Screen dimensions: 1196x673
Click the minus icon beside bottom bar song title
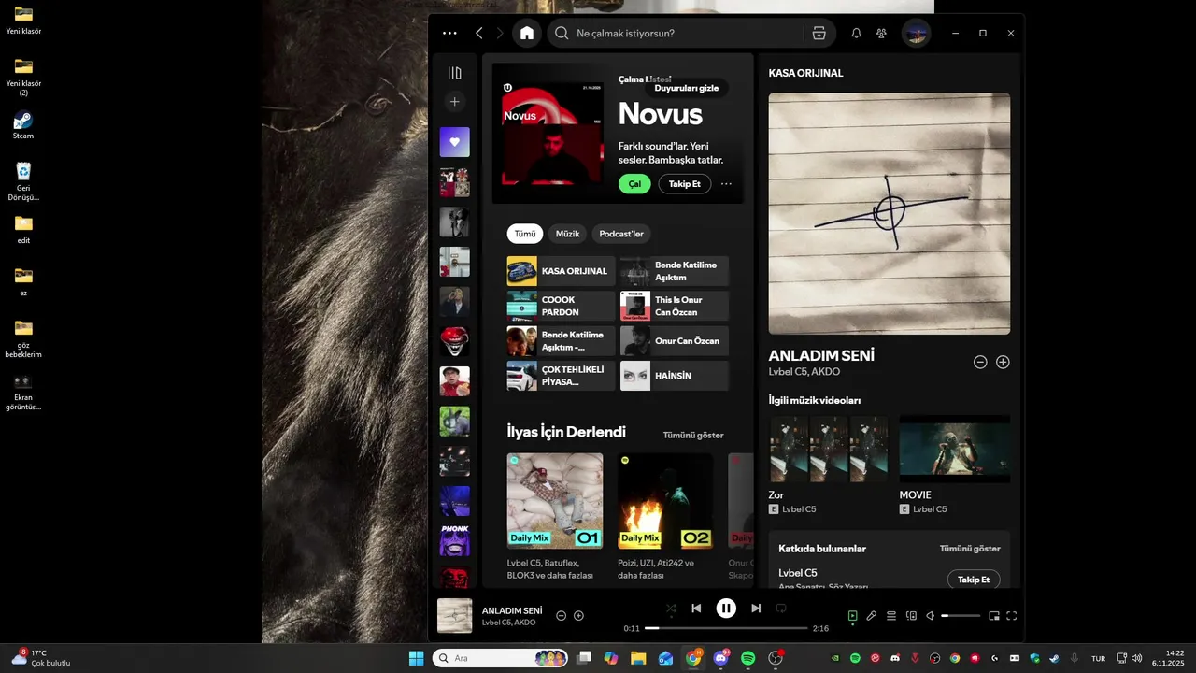point(561,616)
